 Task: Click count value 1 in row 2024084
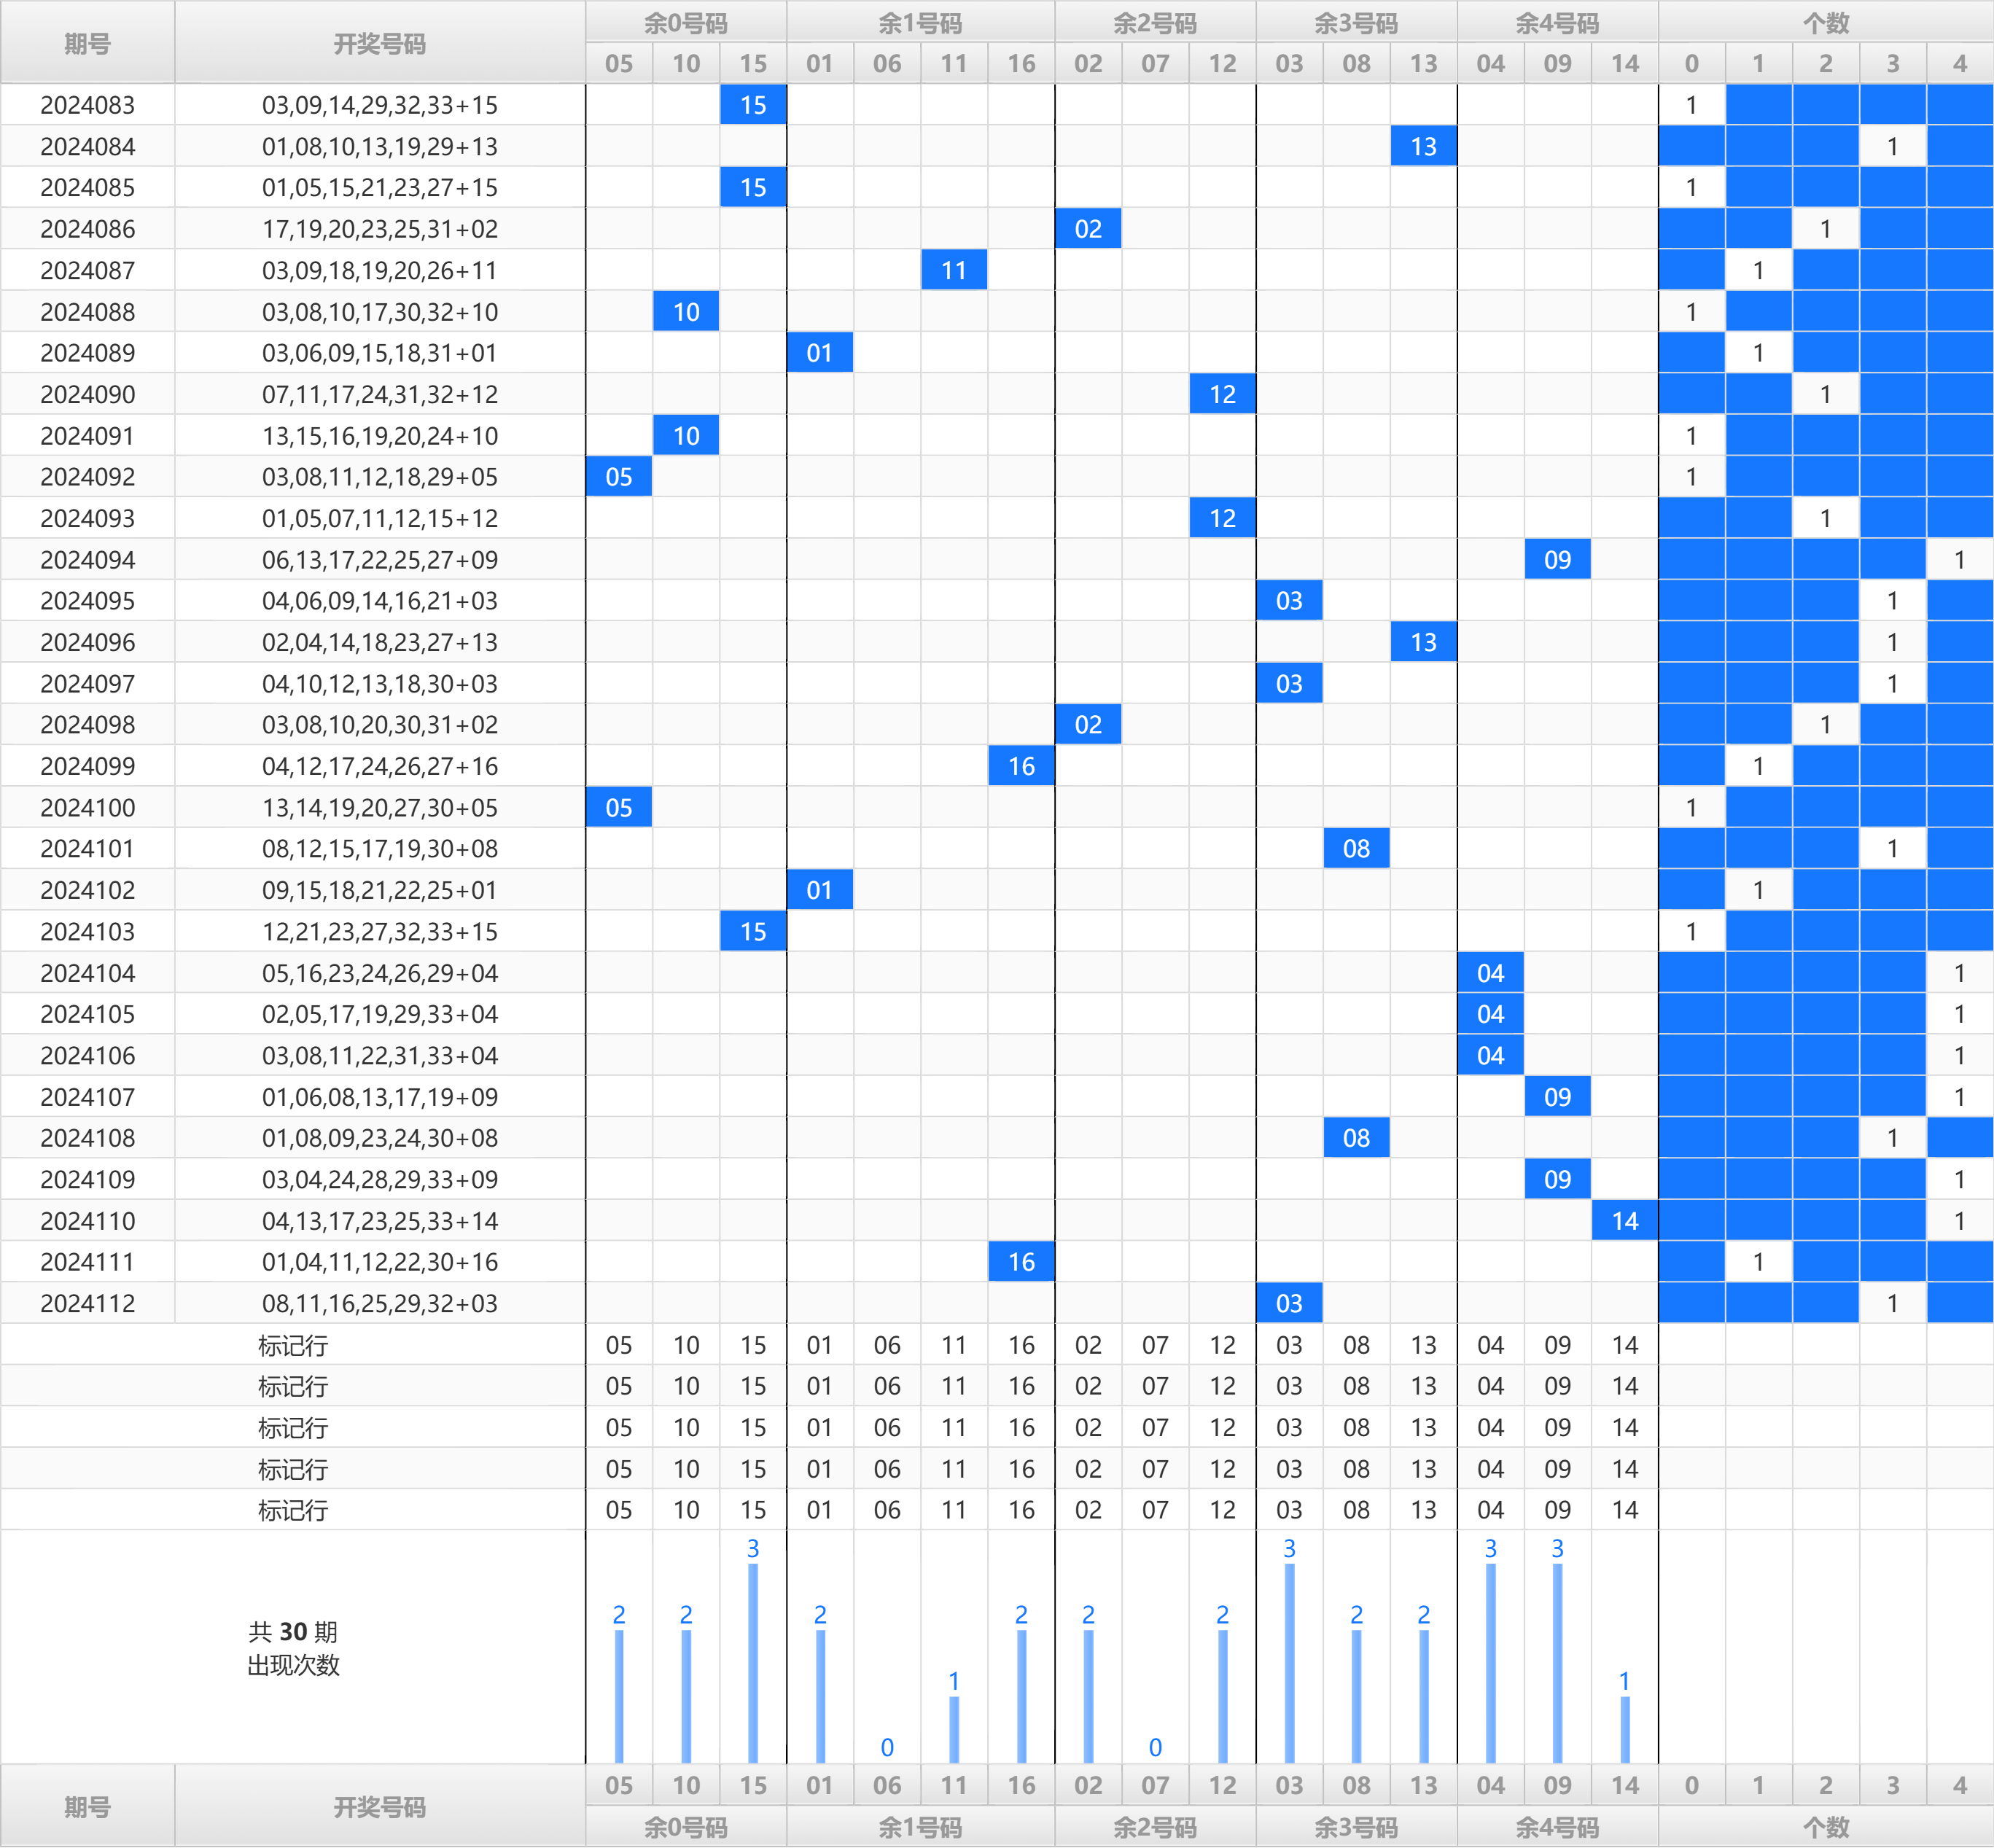1893,147
